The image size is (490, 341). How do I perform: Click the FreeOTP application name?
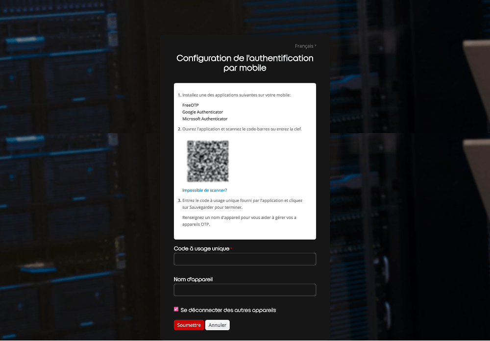point(191,105)
